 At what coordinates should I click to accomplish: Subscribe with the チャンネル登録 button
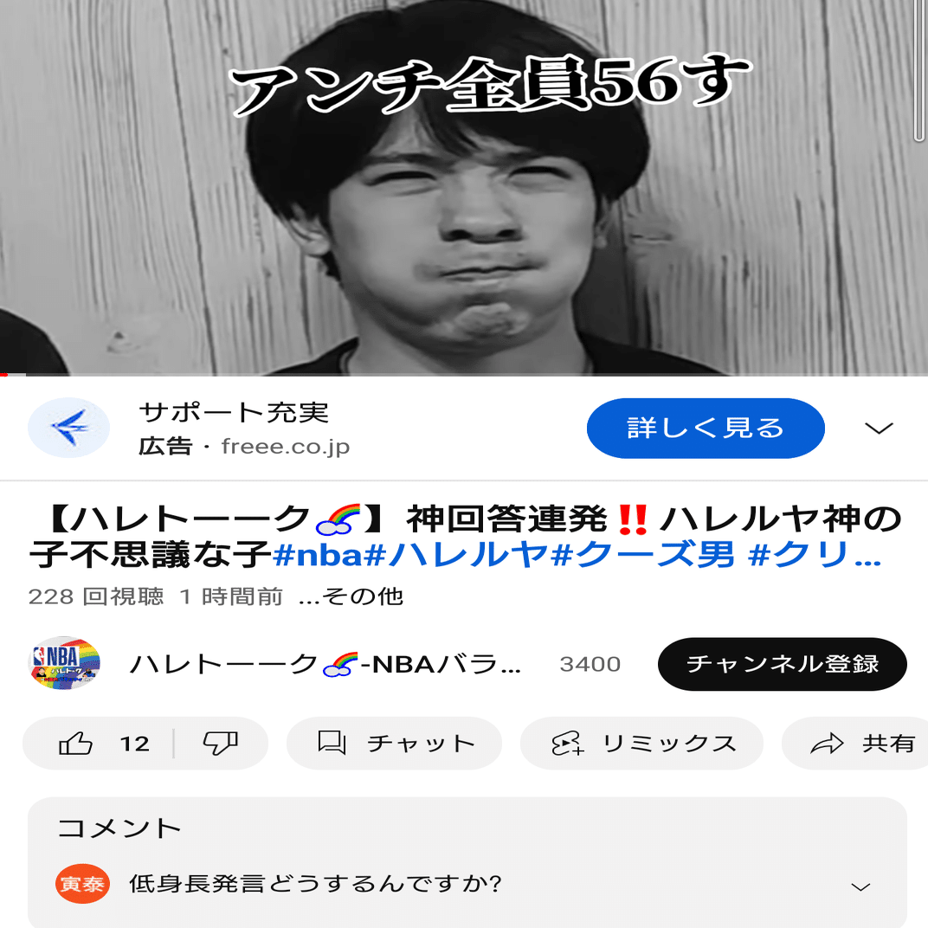(782, 664)
